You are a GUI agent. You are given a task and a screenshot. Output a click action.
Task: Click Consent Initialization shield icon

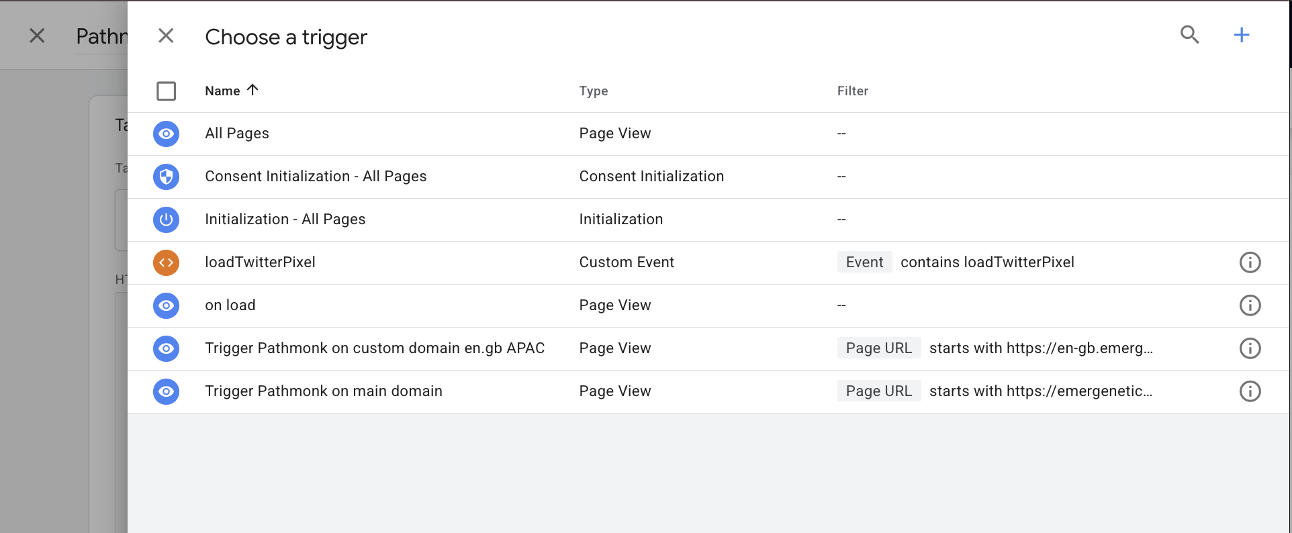coord(166,177)
